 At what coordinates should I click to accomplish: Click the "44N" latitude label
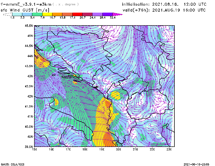coord(30,56)
